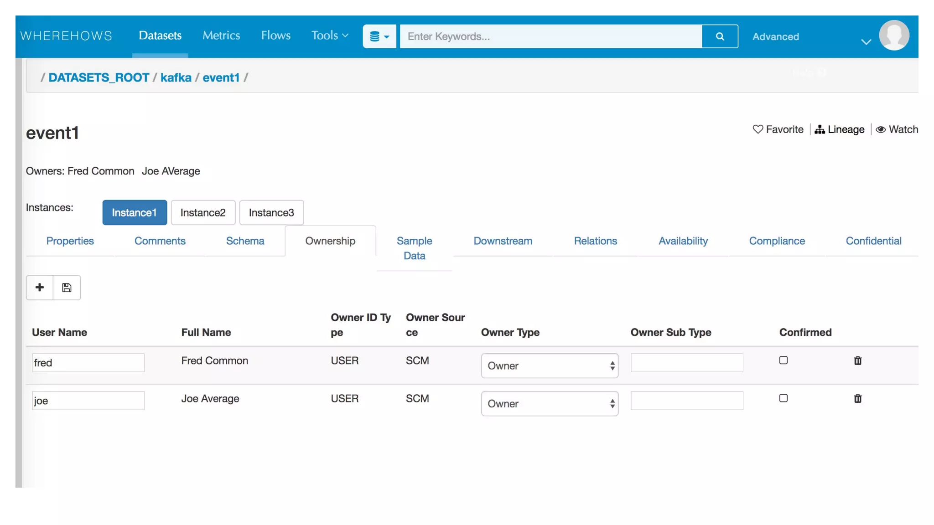Click the Favorite heart icon
The width and height of the screenshot is (934, 525).
point(758,129)
